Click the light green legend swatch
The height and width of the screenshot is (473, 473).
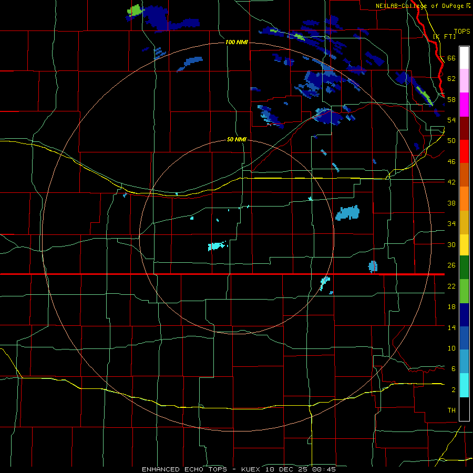pos(464,291)
